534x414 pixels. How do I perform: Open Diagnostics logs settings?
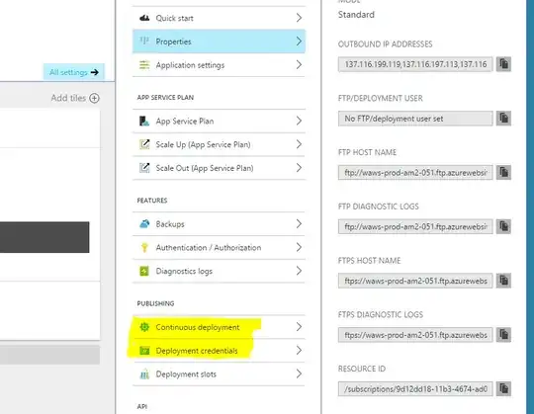(x=219, y=271)
